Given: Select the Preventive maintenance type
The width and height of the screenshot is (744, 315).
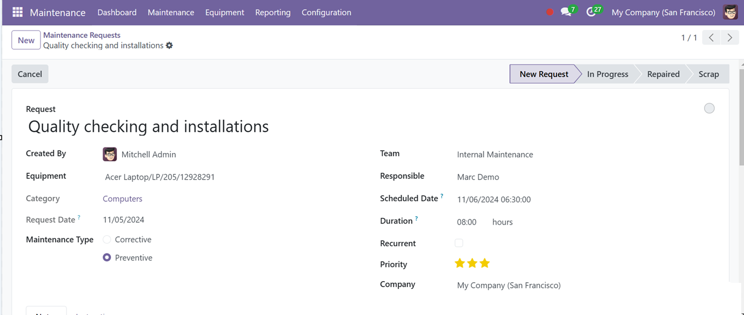Looking at the screenshot, I should (x=107, y=257).
